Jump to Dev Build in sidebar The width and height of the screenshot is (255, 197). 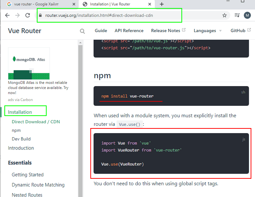(21, 139)
